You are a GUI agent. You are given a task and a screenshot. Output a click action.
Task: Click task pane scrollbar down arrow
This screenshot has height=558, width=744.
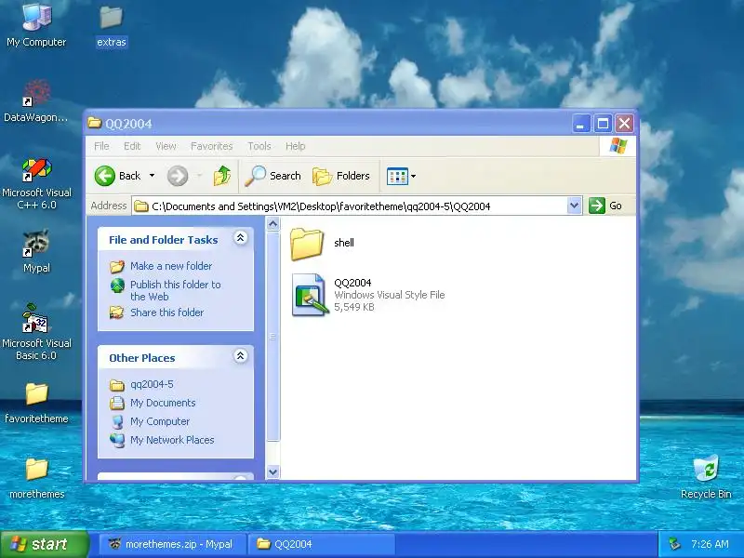pos(272,472)
